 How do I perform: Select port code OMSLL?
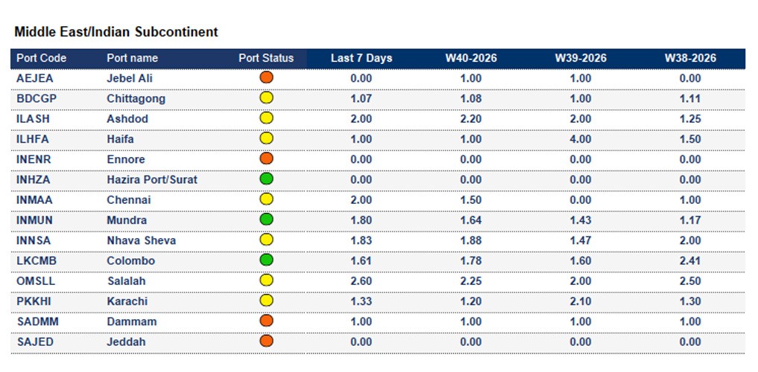point(37,281)
